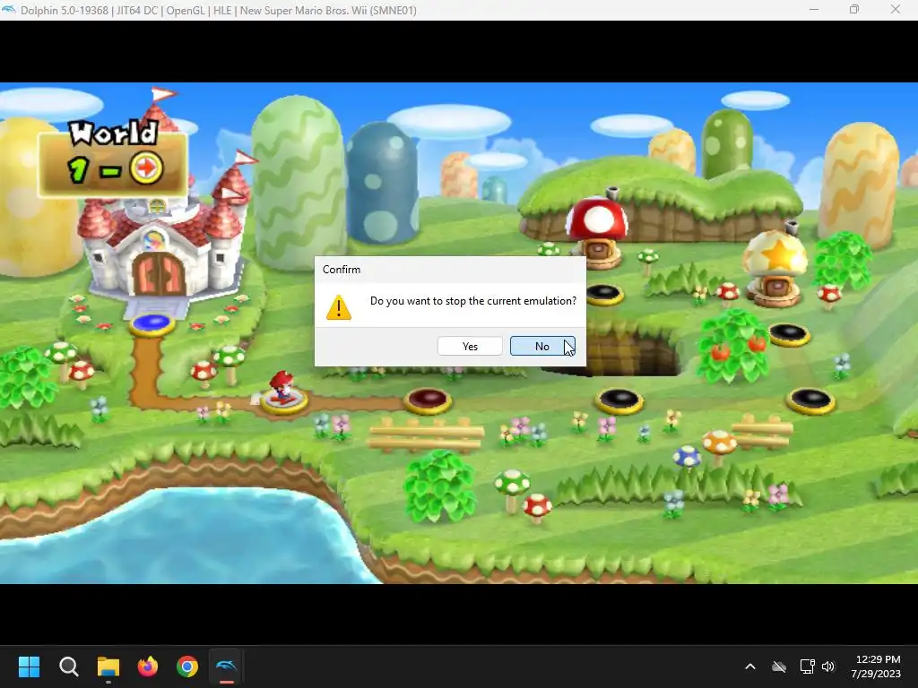The width and height of the screenshot is (918, 688).
Task: Click the dark red level node near Mario
Action: click(x=428, y=400)
